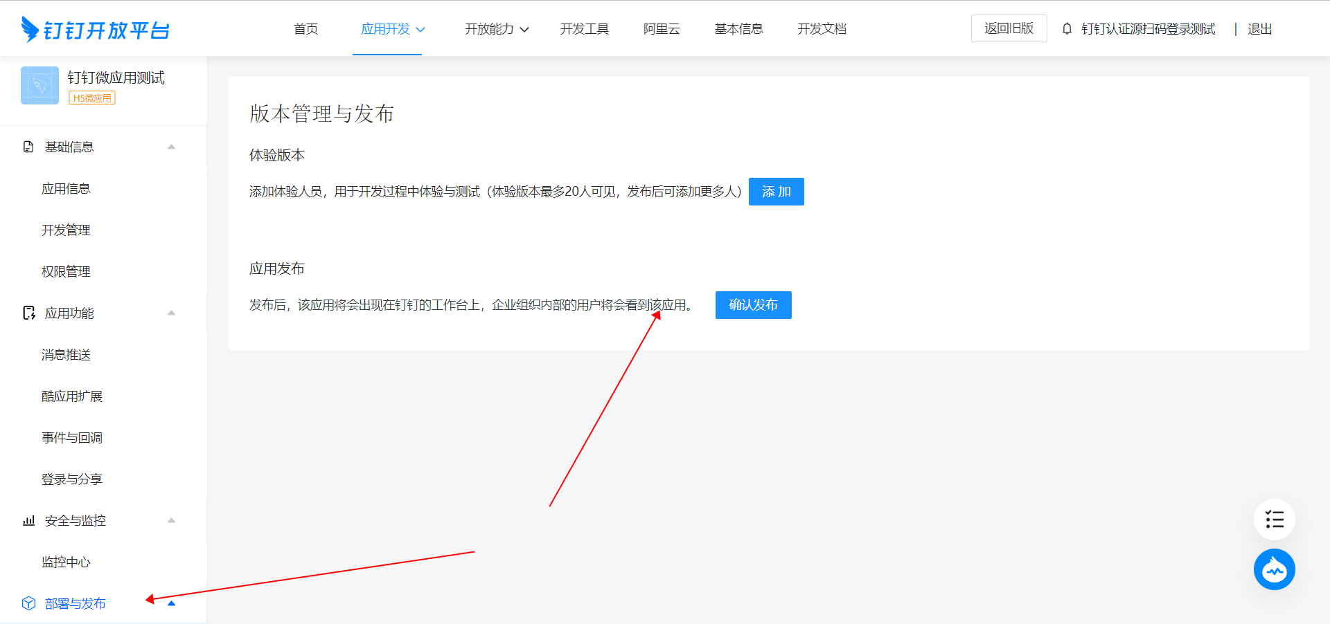The height and width of the screenshot is (624, 1330).
Task: Open the 应用开发 dropdown chevron
Action: (x=420, y=30)
